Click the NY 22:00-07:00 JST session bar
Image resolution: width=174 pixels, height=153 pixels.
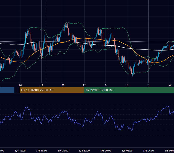129,90
